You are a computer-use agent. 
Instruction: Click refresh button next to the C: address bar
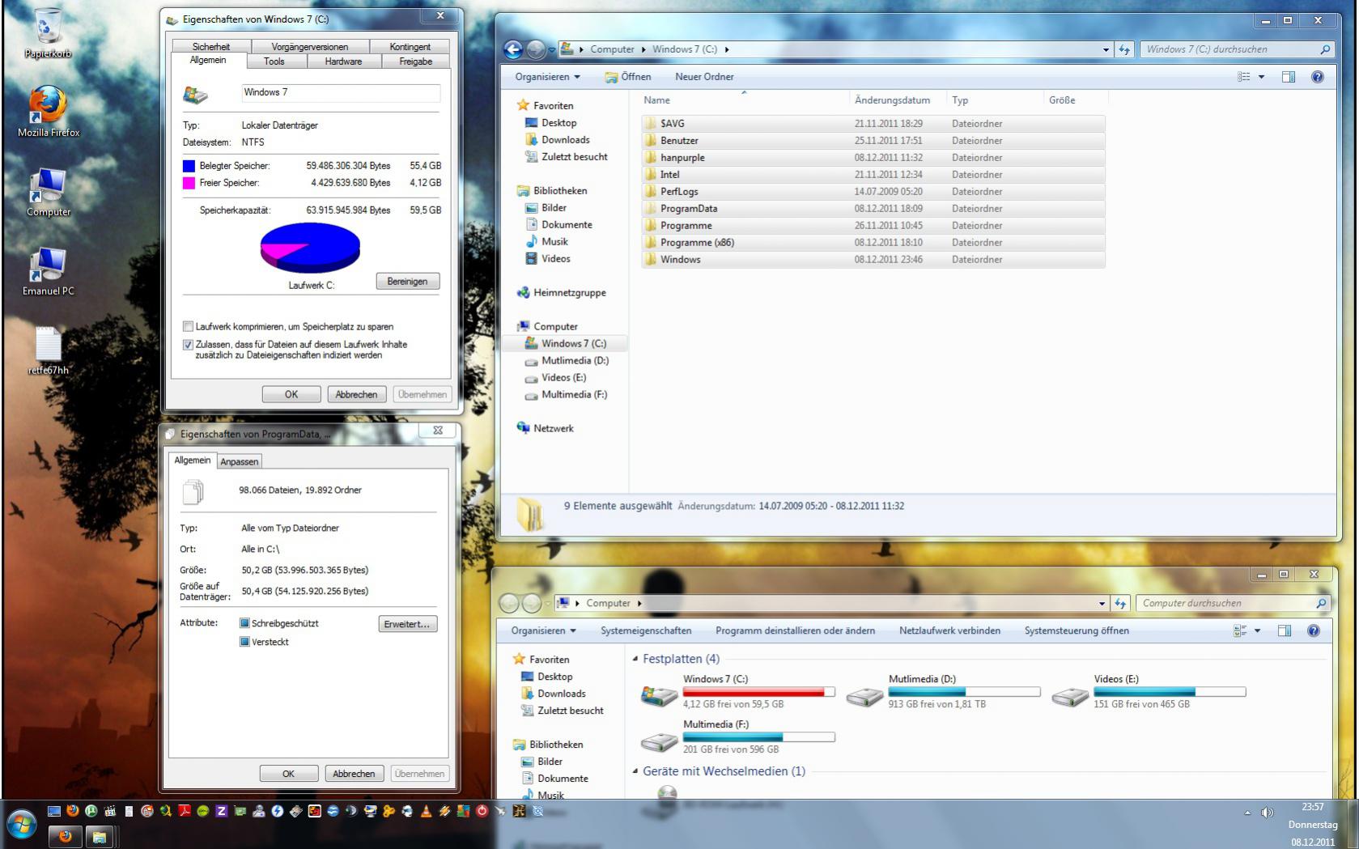click(x=1124, y=49)
